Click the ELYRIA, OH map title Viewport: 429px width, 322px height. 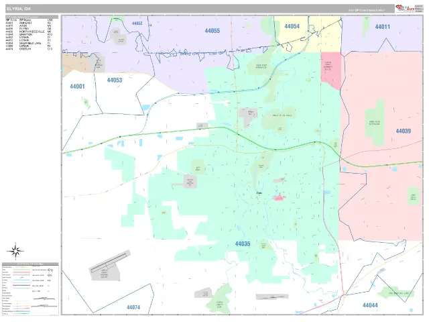click(x=18, y=9)
